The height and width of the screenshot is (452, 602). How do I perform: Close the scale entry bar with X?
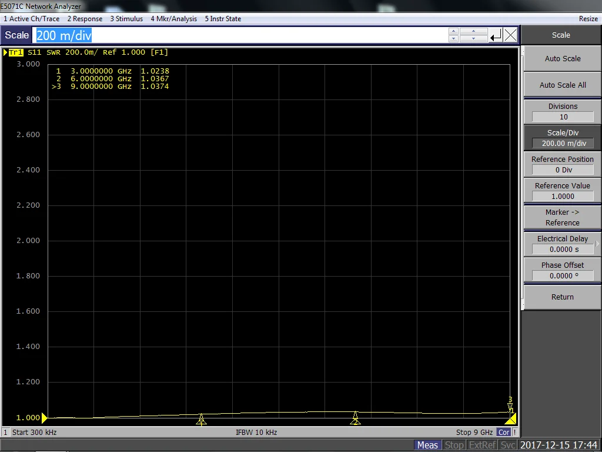[511, 35]
